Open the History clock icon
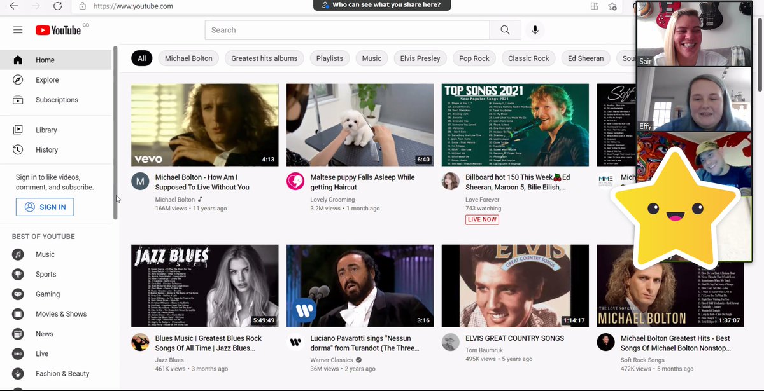The width and height of the screenshot is (764, 391). pos(18,150)
